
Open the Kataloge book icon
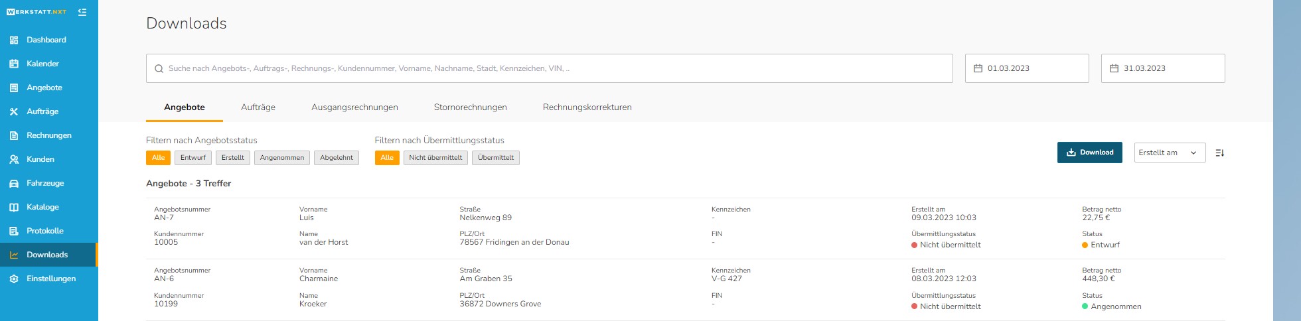click(x=14, y=207)
